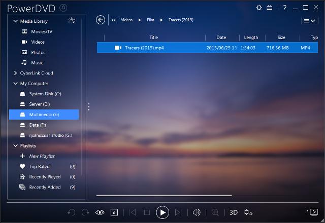The image size is (325, 223).
Task: Click the bookmark star icon
Action: pyautogui.click(x=114, y=212)
